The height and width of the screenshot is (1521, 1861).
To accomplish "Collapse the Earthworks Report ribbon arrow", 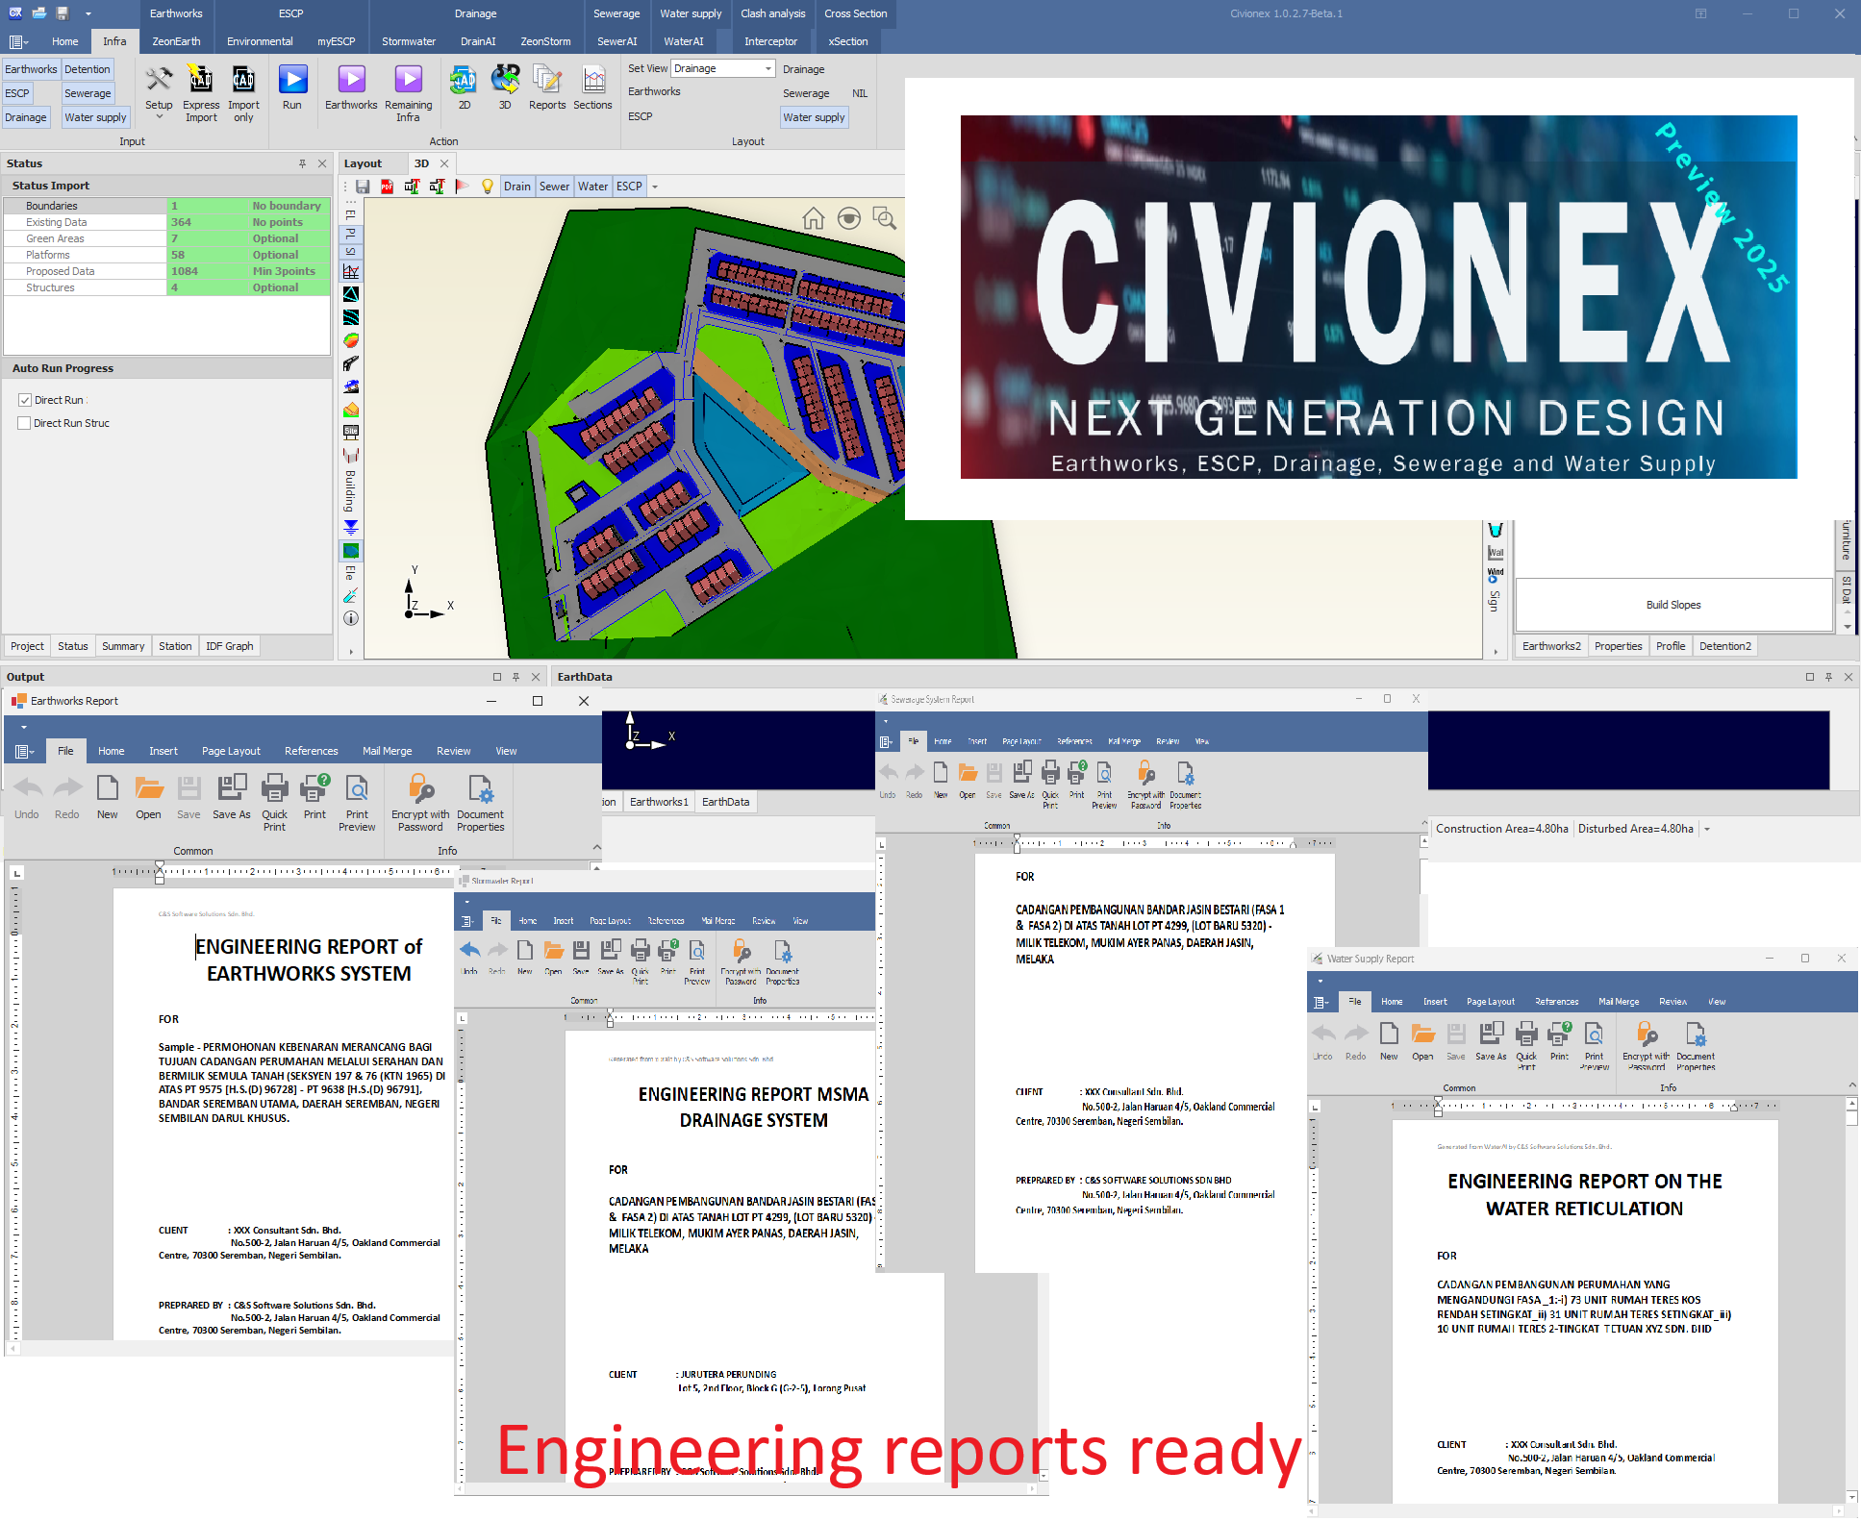I will (x=596, y=847).
